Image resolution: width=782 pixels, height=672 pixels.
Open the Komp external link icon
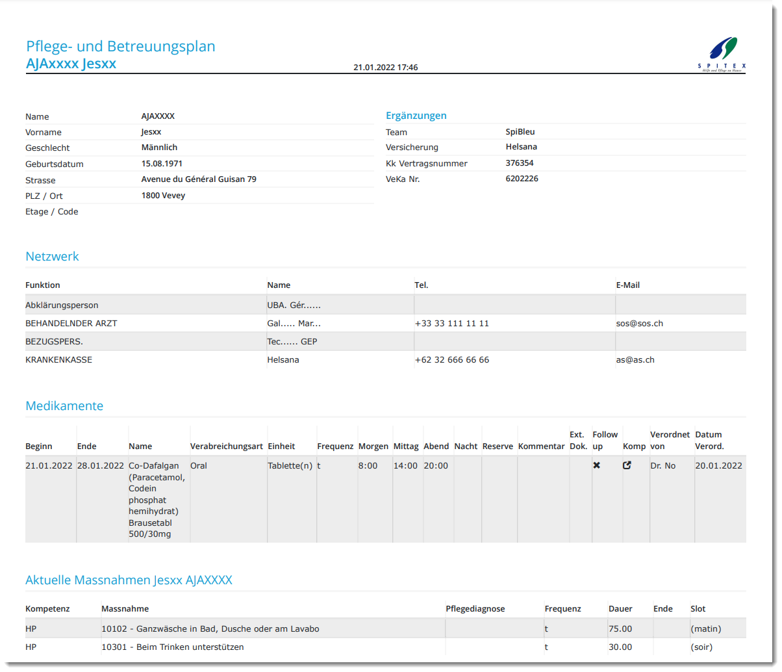tap(627, 465)
